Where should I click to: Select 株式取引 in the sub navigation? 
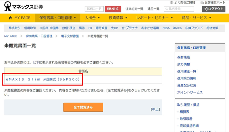14,28
